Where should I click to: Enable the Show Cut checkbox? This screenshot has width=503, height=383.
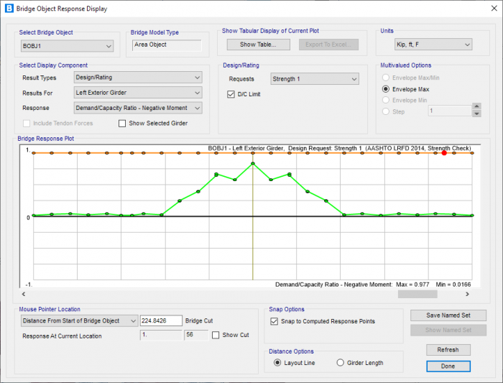pos(216,335)
